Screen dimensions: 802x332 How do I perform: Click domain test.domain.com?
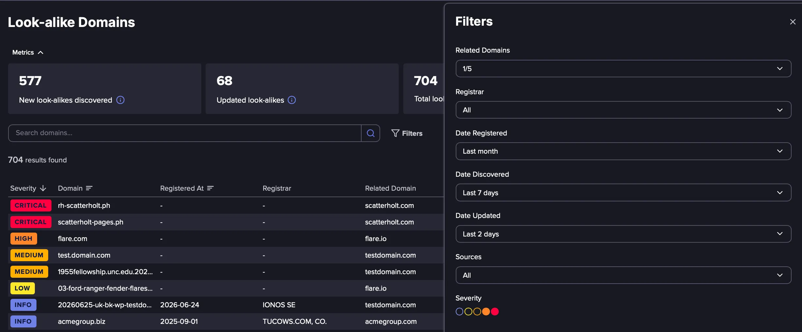(84, 255)
